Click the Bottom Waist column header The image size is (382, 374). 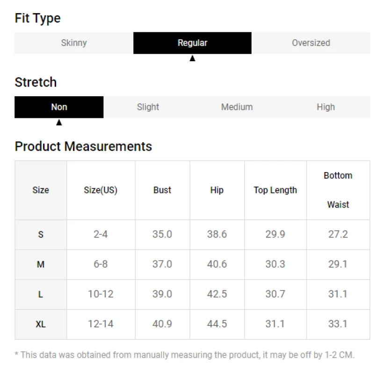click(338, 190)
